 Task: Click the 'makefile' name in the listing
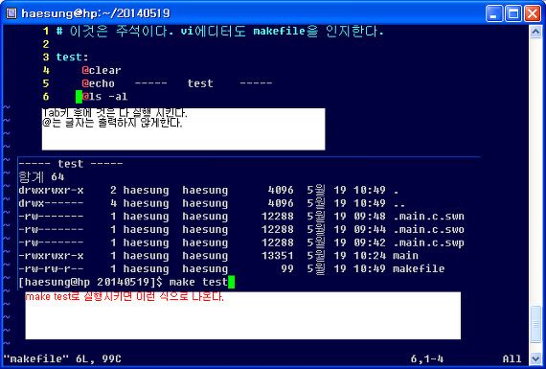pos(419,268)
